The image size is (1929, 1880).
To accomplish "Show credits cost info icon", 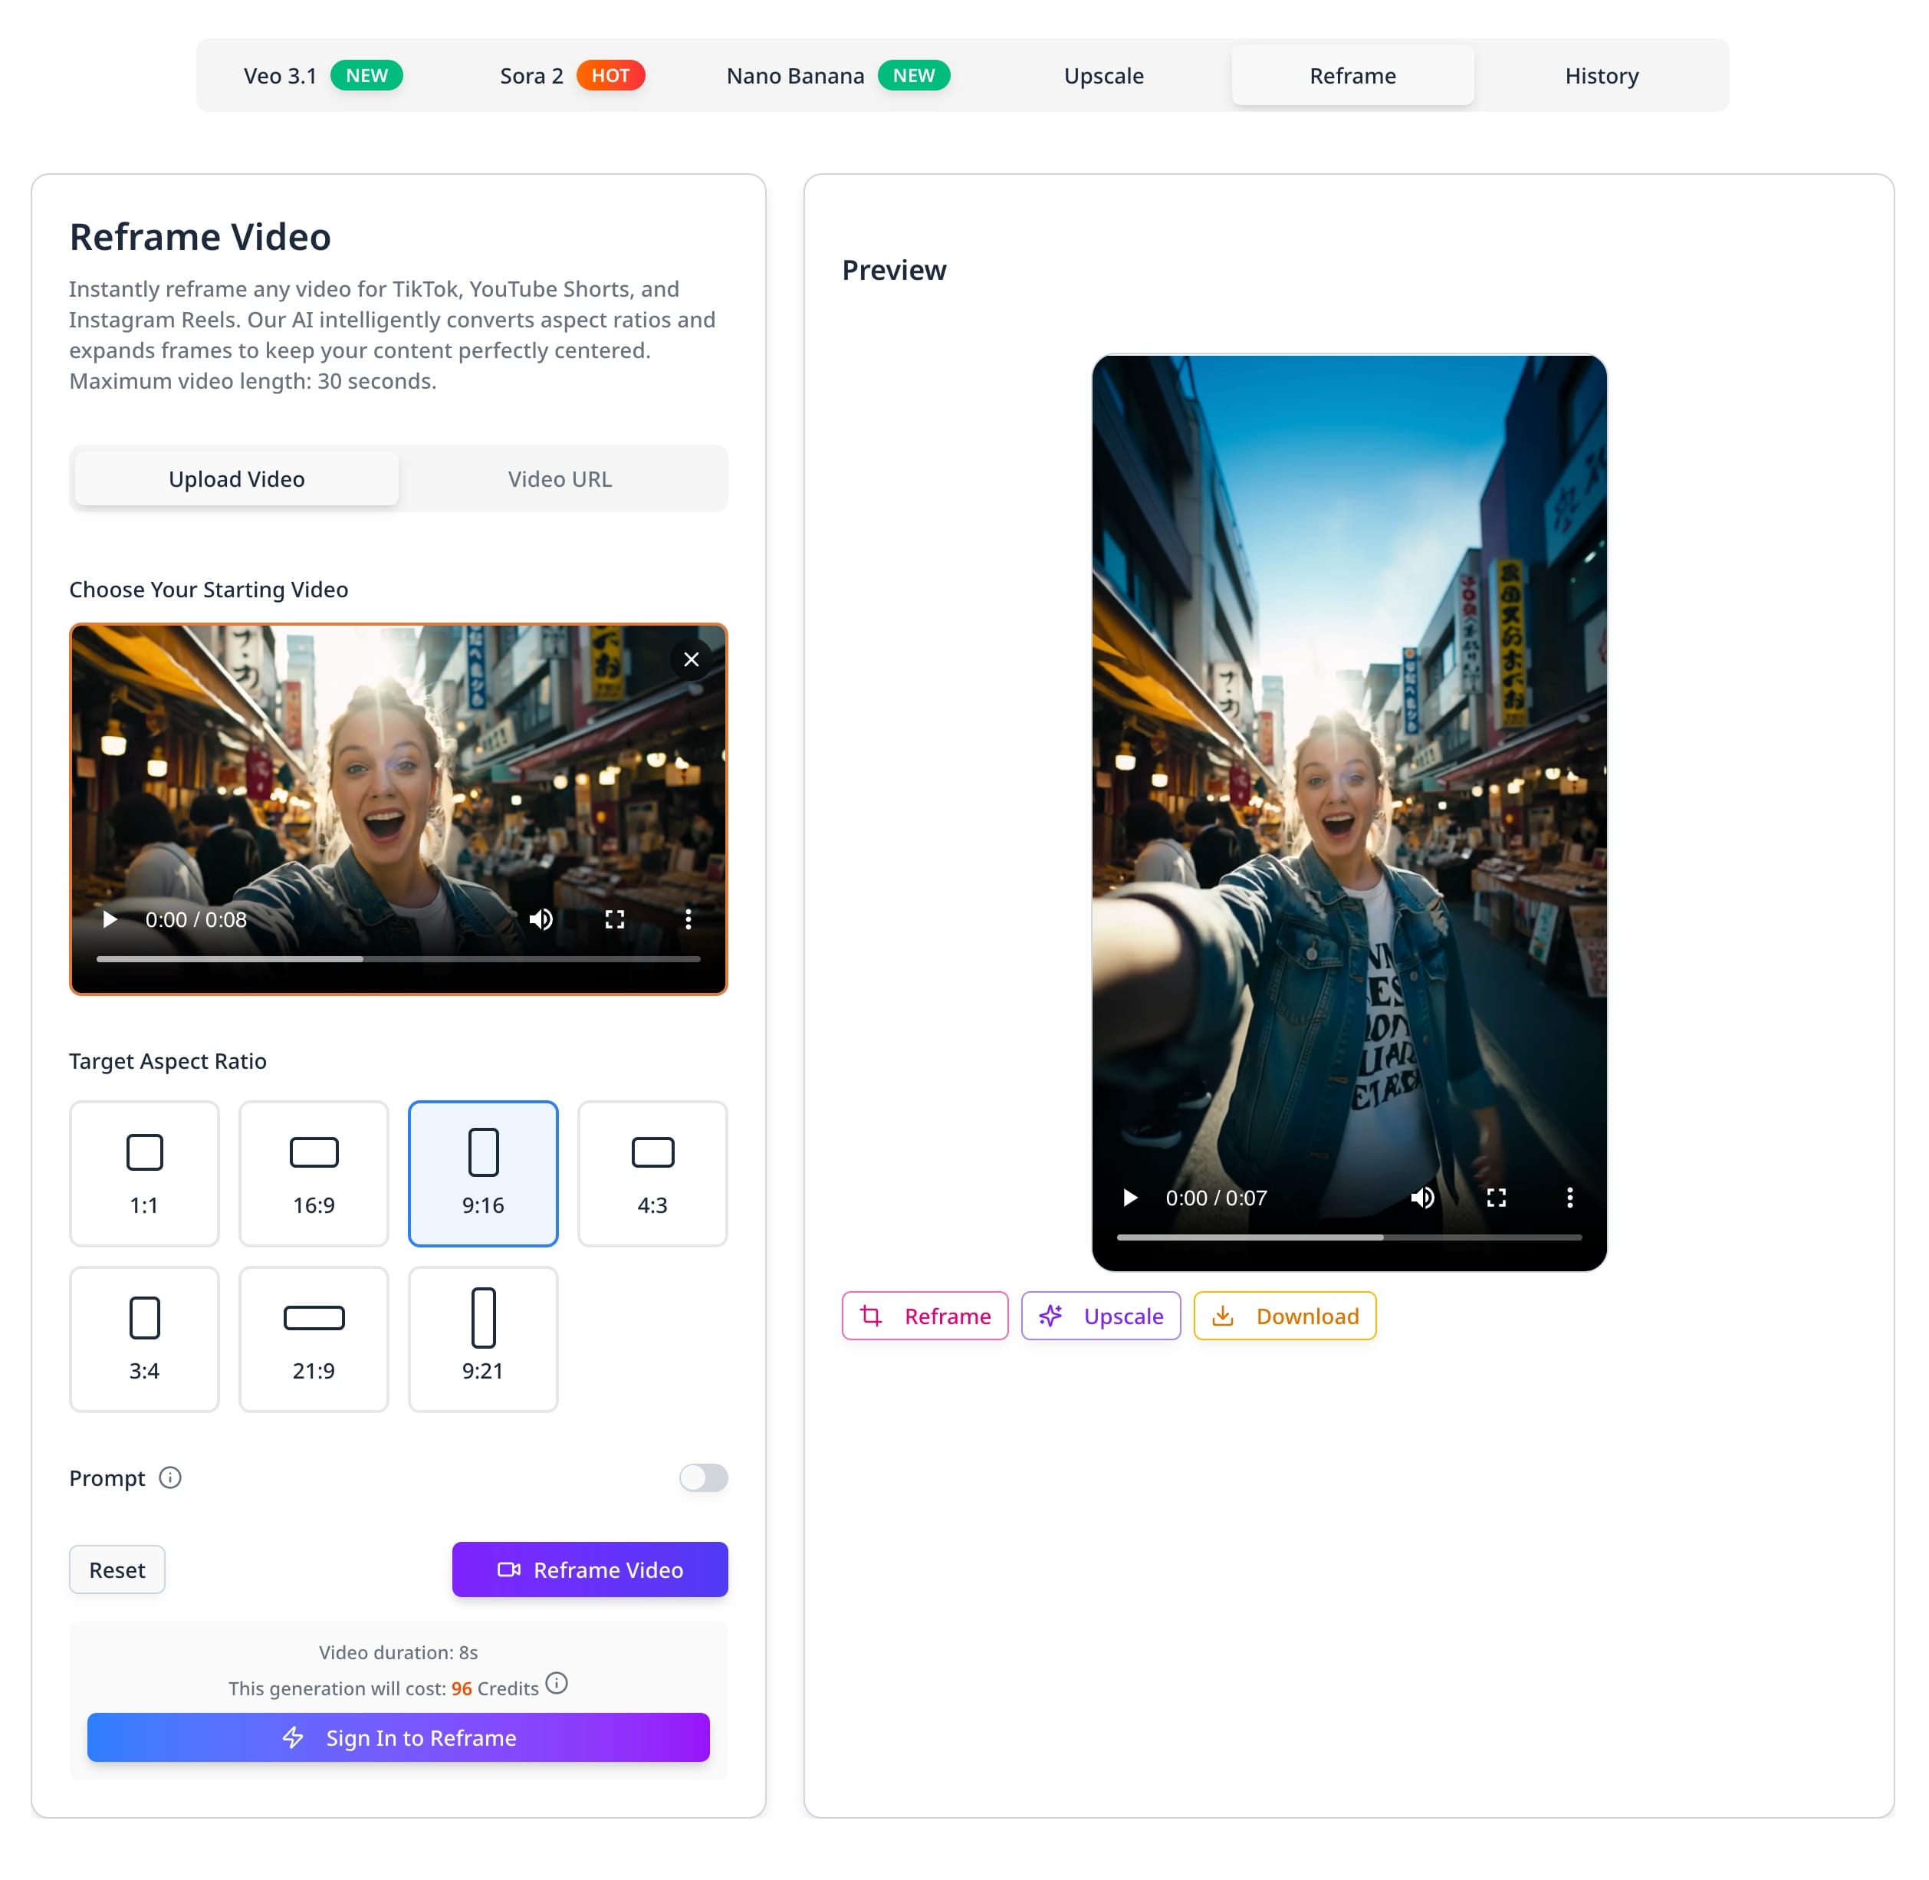I will pyautogui.click(x=557, y=1684).
